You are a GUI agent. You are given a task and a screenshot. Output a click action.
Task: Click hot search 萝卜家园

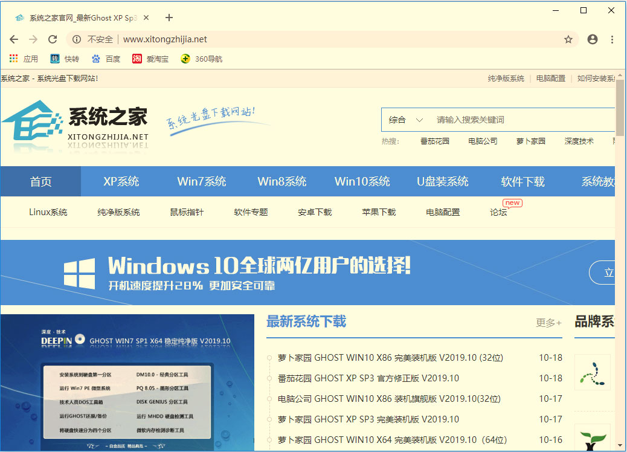(530, 141)
